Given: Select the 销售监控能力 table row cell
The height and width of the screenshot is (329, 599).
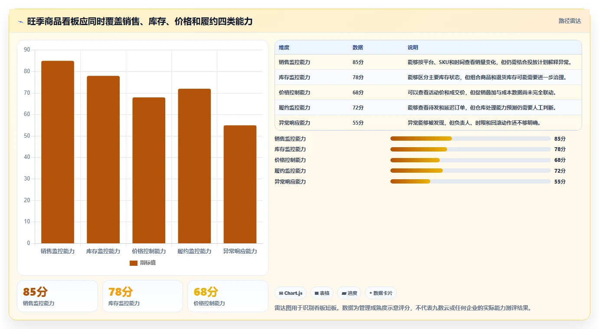Looking at the screenshot, I should point(295,62).
